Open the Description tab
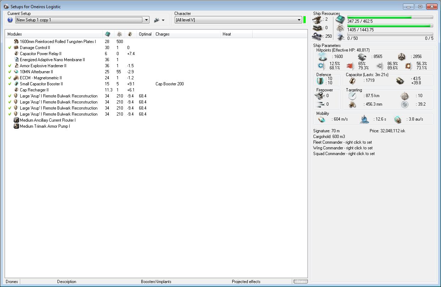This screenshot has height=287, width=441. coord(67,282)
